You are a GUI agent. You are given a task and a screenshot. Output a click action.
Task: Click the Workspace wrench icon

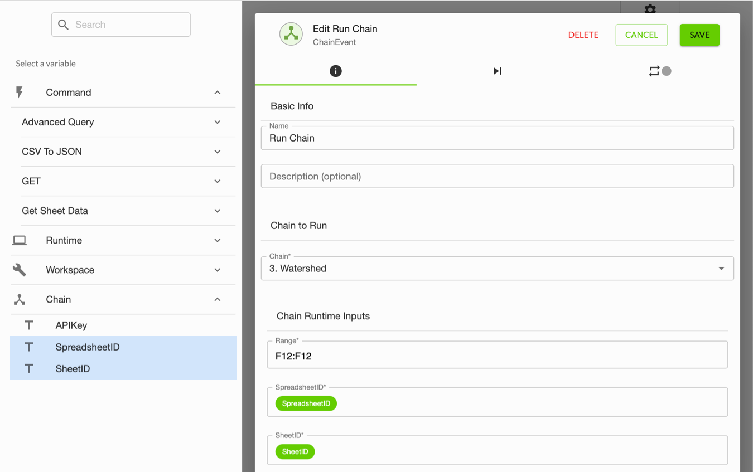point(20,270)
